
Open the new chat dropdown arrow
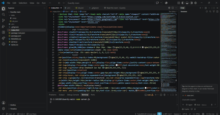point(203,8)
